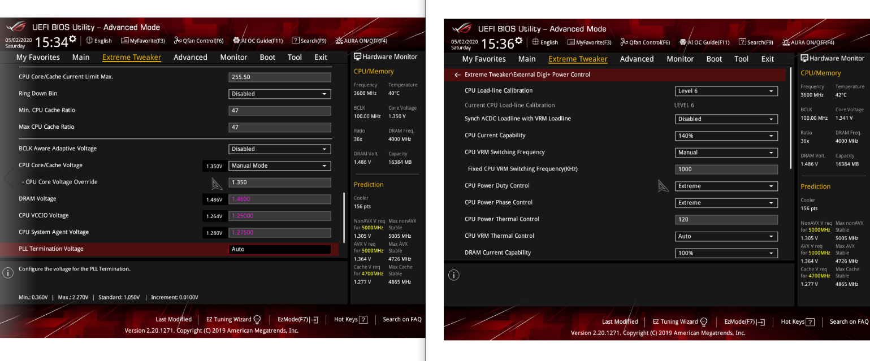870x361 pixels.
Task: Go back from External Digi+ Power Control submenu
Action: click(x=457, y=75)
